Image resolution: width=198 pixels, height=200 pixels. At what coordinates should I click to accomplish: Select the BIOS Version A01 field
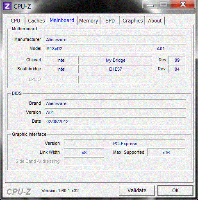pos(115,112)
